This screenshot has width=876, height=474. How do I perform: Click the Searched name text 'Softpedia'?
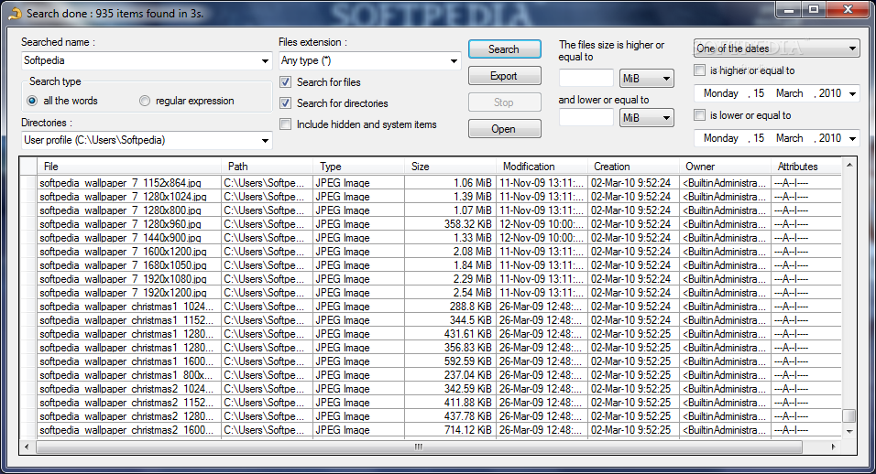click(x=44, y=60)
